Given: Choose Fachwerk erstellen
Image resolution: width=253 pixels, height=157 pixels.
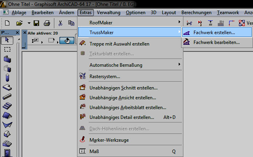Looking at the screenshot, I should click(x=217, y=33).
